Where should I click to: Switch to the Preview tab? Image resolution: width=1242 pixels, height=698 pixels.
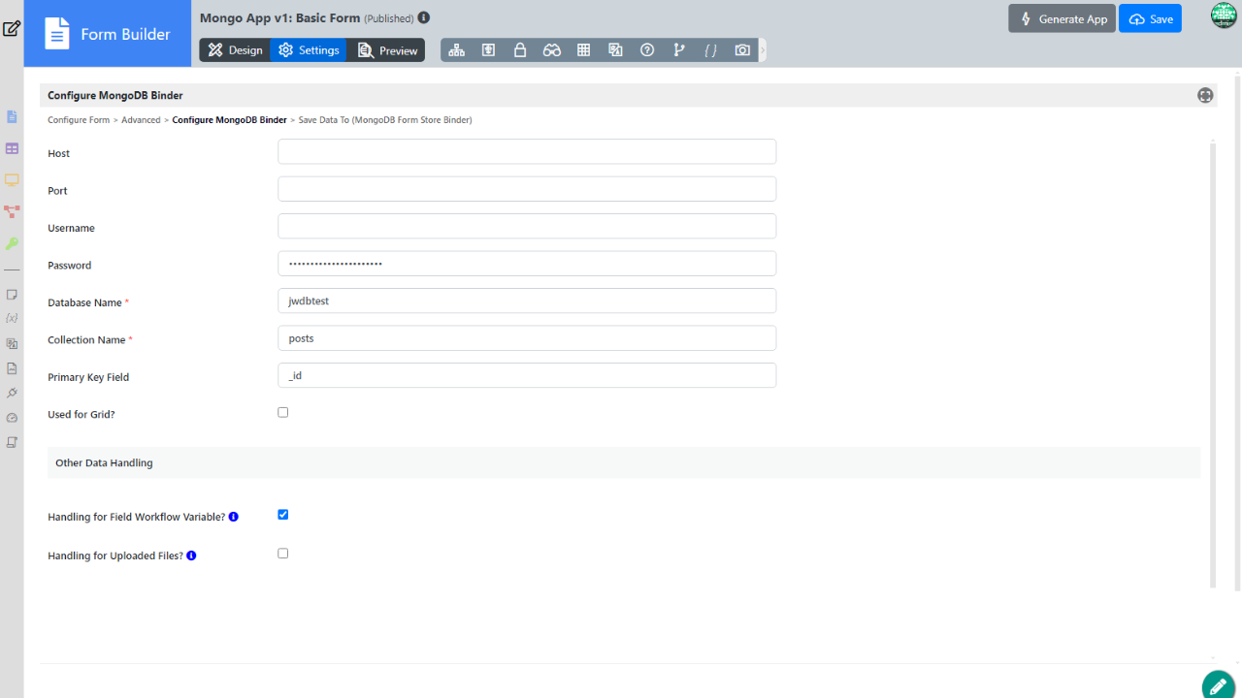(387, 50)
